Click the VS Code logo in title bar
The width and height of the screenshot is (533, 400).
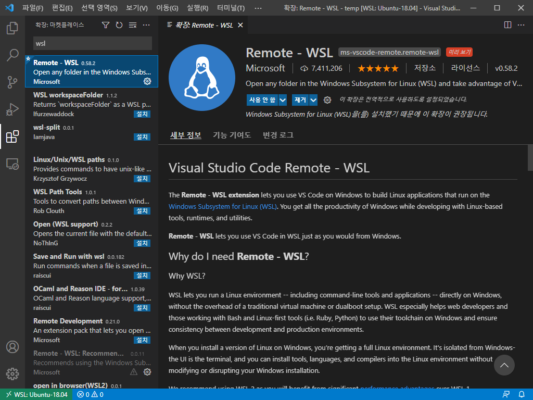tap(9, 8)
